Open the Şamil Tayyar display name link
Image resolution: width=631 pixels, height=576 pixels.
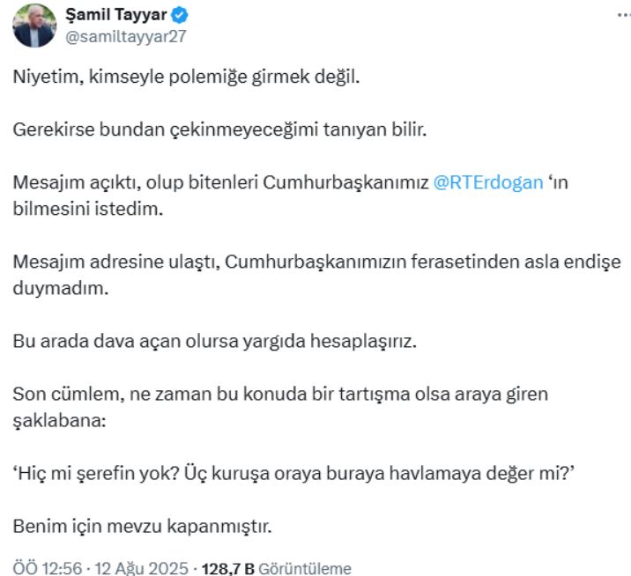(116, 17)
